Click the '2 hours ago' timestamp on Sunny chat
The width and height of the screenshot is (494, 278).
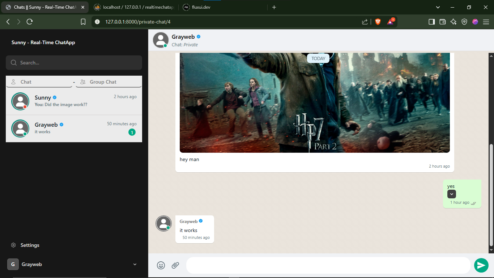point(125,97)
